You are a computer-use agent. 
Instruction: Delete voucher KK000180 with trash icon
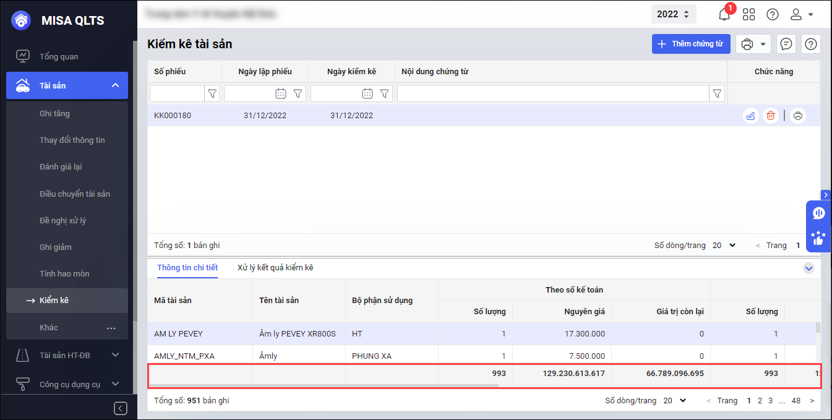click(770, 116)
